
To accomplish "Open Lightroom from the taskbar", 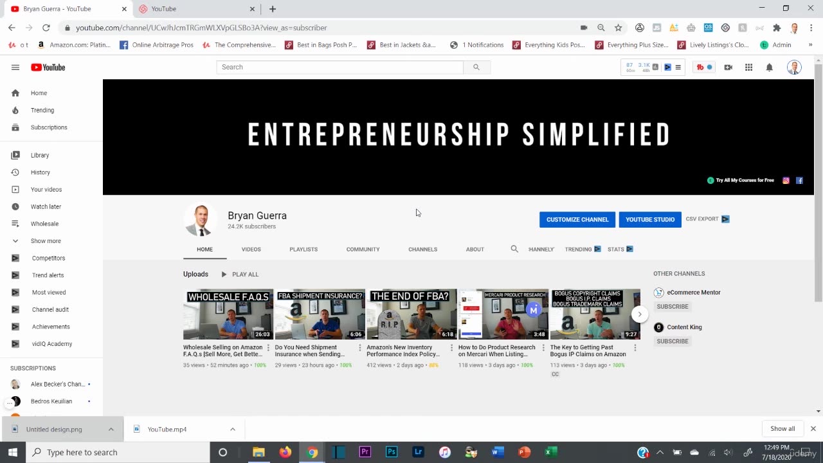I will pos(418,452).
